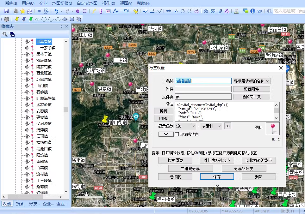Open the 地图切换 menu

click(x=62, y=3)
